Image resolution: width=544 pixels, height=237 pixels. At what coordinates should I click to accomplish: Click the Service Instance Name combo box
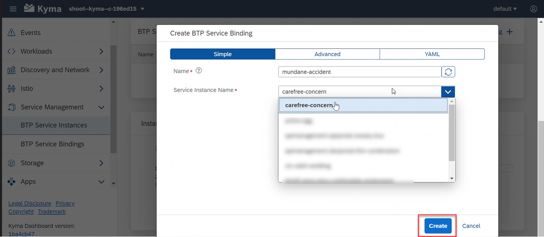tap(360, 92)
